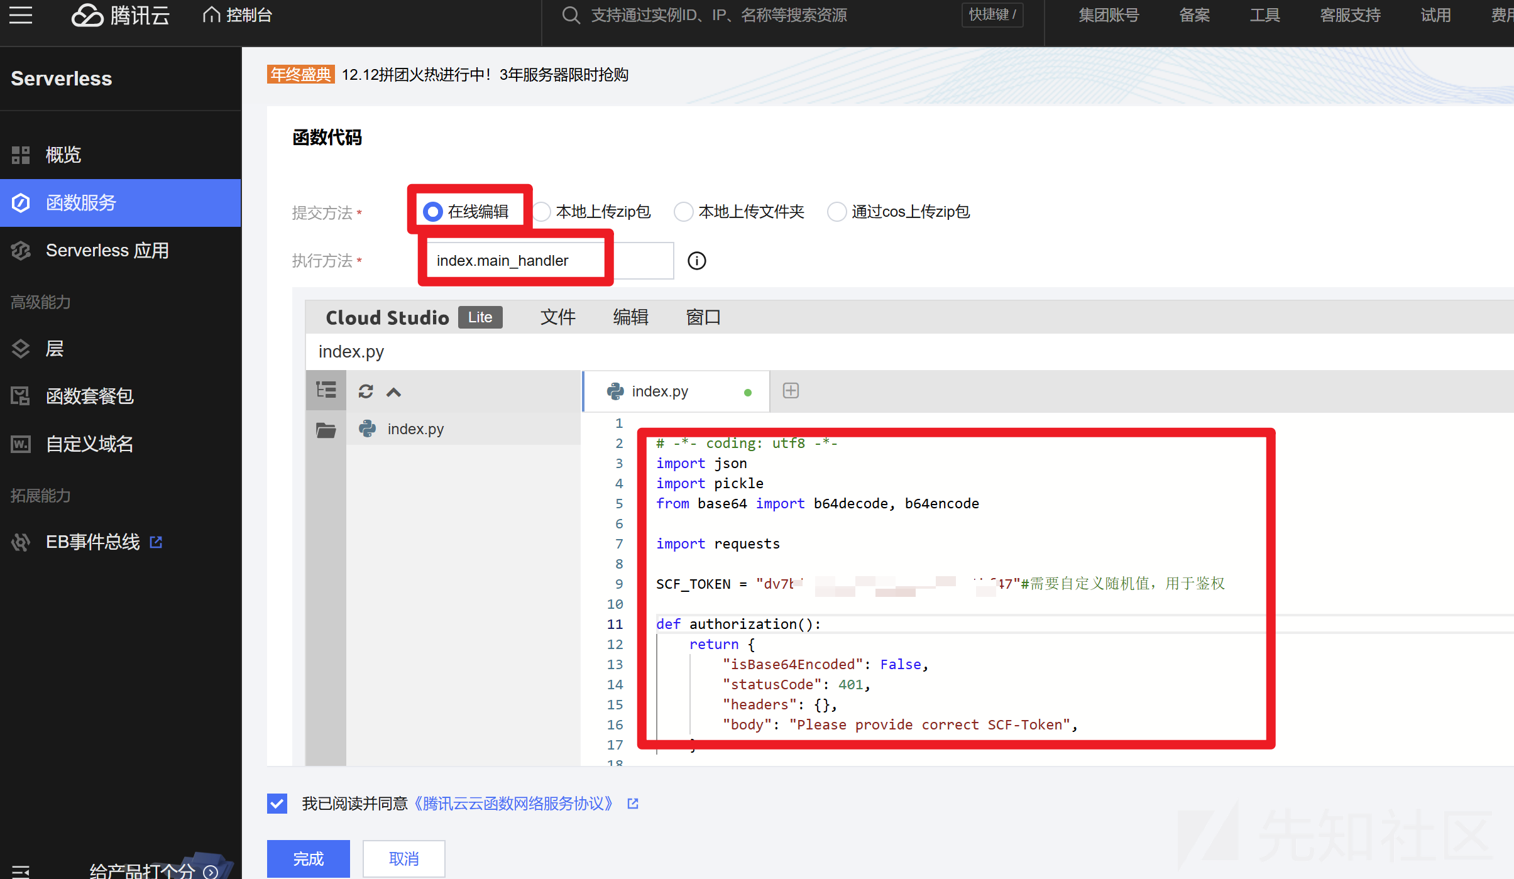Open Cloud Studio 窗口 menu
This screenshot has width=1514, height=879.
click(x=703, y=317)
